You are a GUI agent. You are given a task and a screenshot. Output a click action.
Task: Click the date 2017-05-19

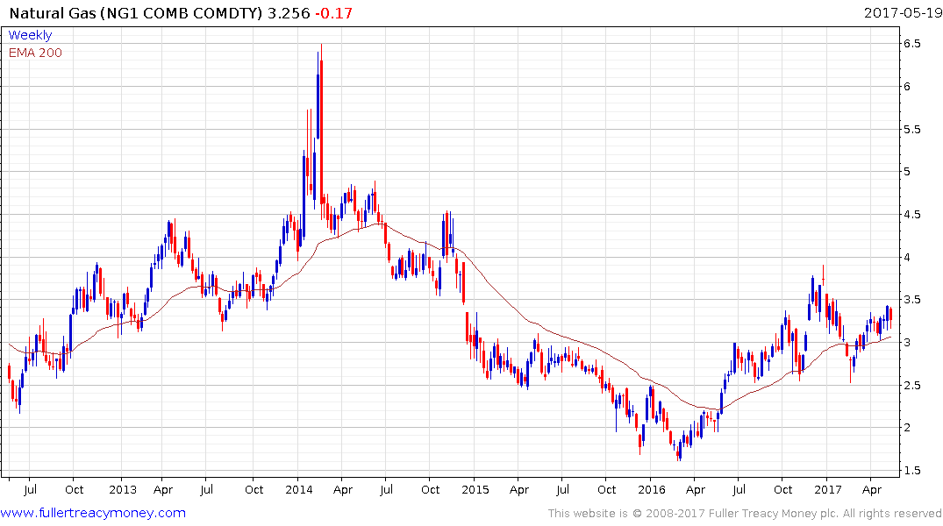click(903, 12)
